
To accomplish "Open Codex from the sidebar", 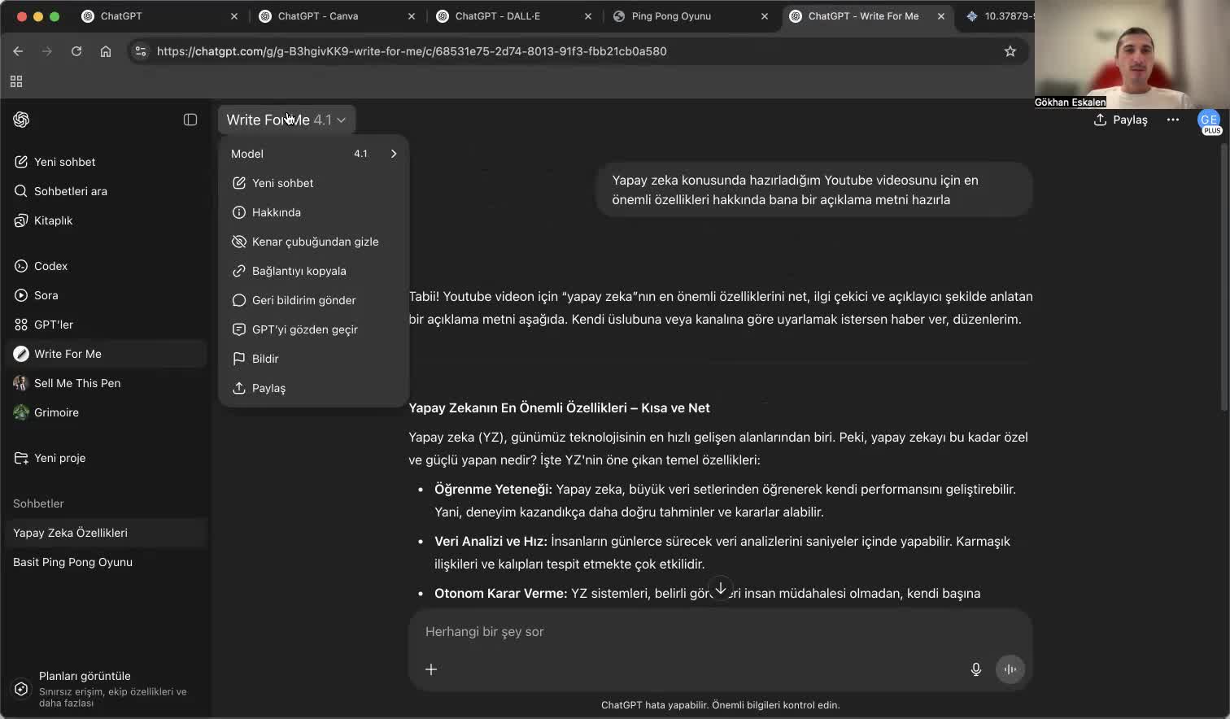I will coord(106,266).
